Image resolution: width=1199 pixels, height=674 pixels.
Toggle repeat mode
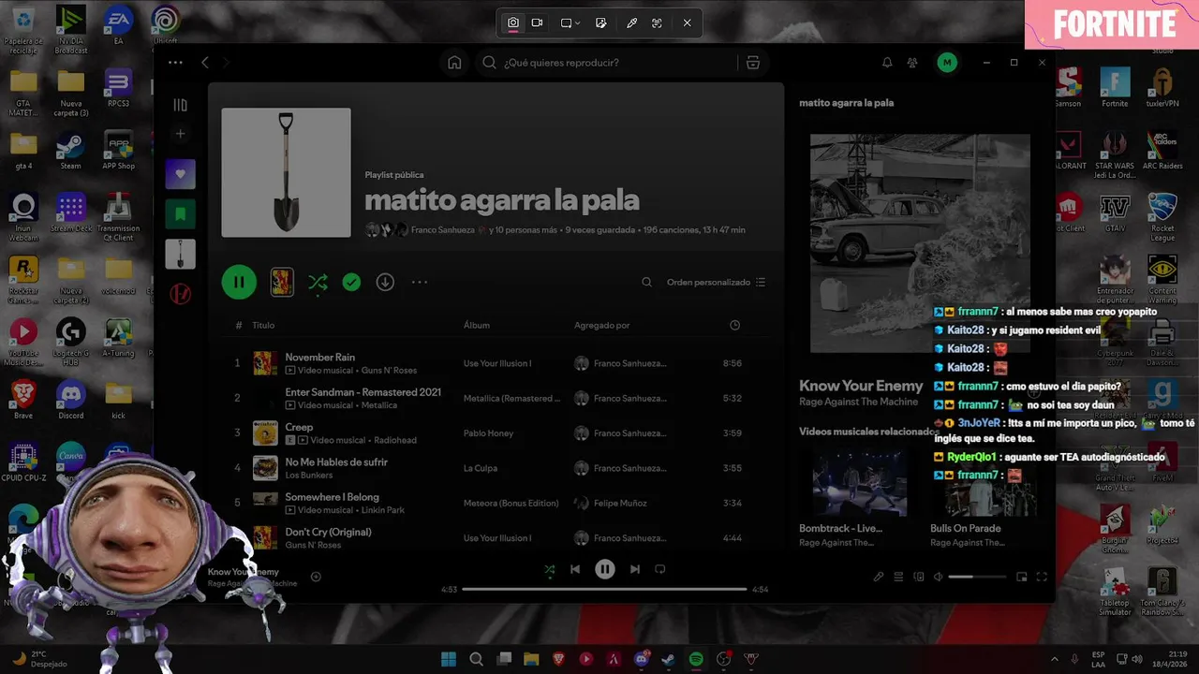[x=660, y=569]
